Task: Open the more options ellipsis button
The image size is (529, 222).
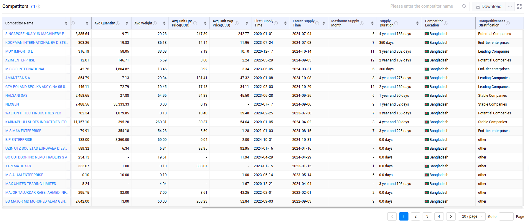Action: 510,6
